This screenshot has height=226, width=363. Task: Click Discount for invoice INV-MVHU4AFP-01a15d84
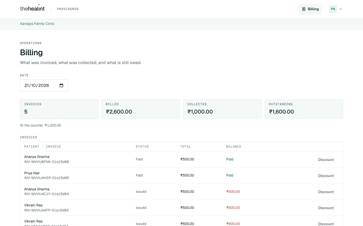(326, 208)
